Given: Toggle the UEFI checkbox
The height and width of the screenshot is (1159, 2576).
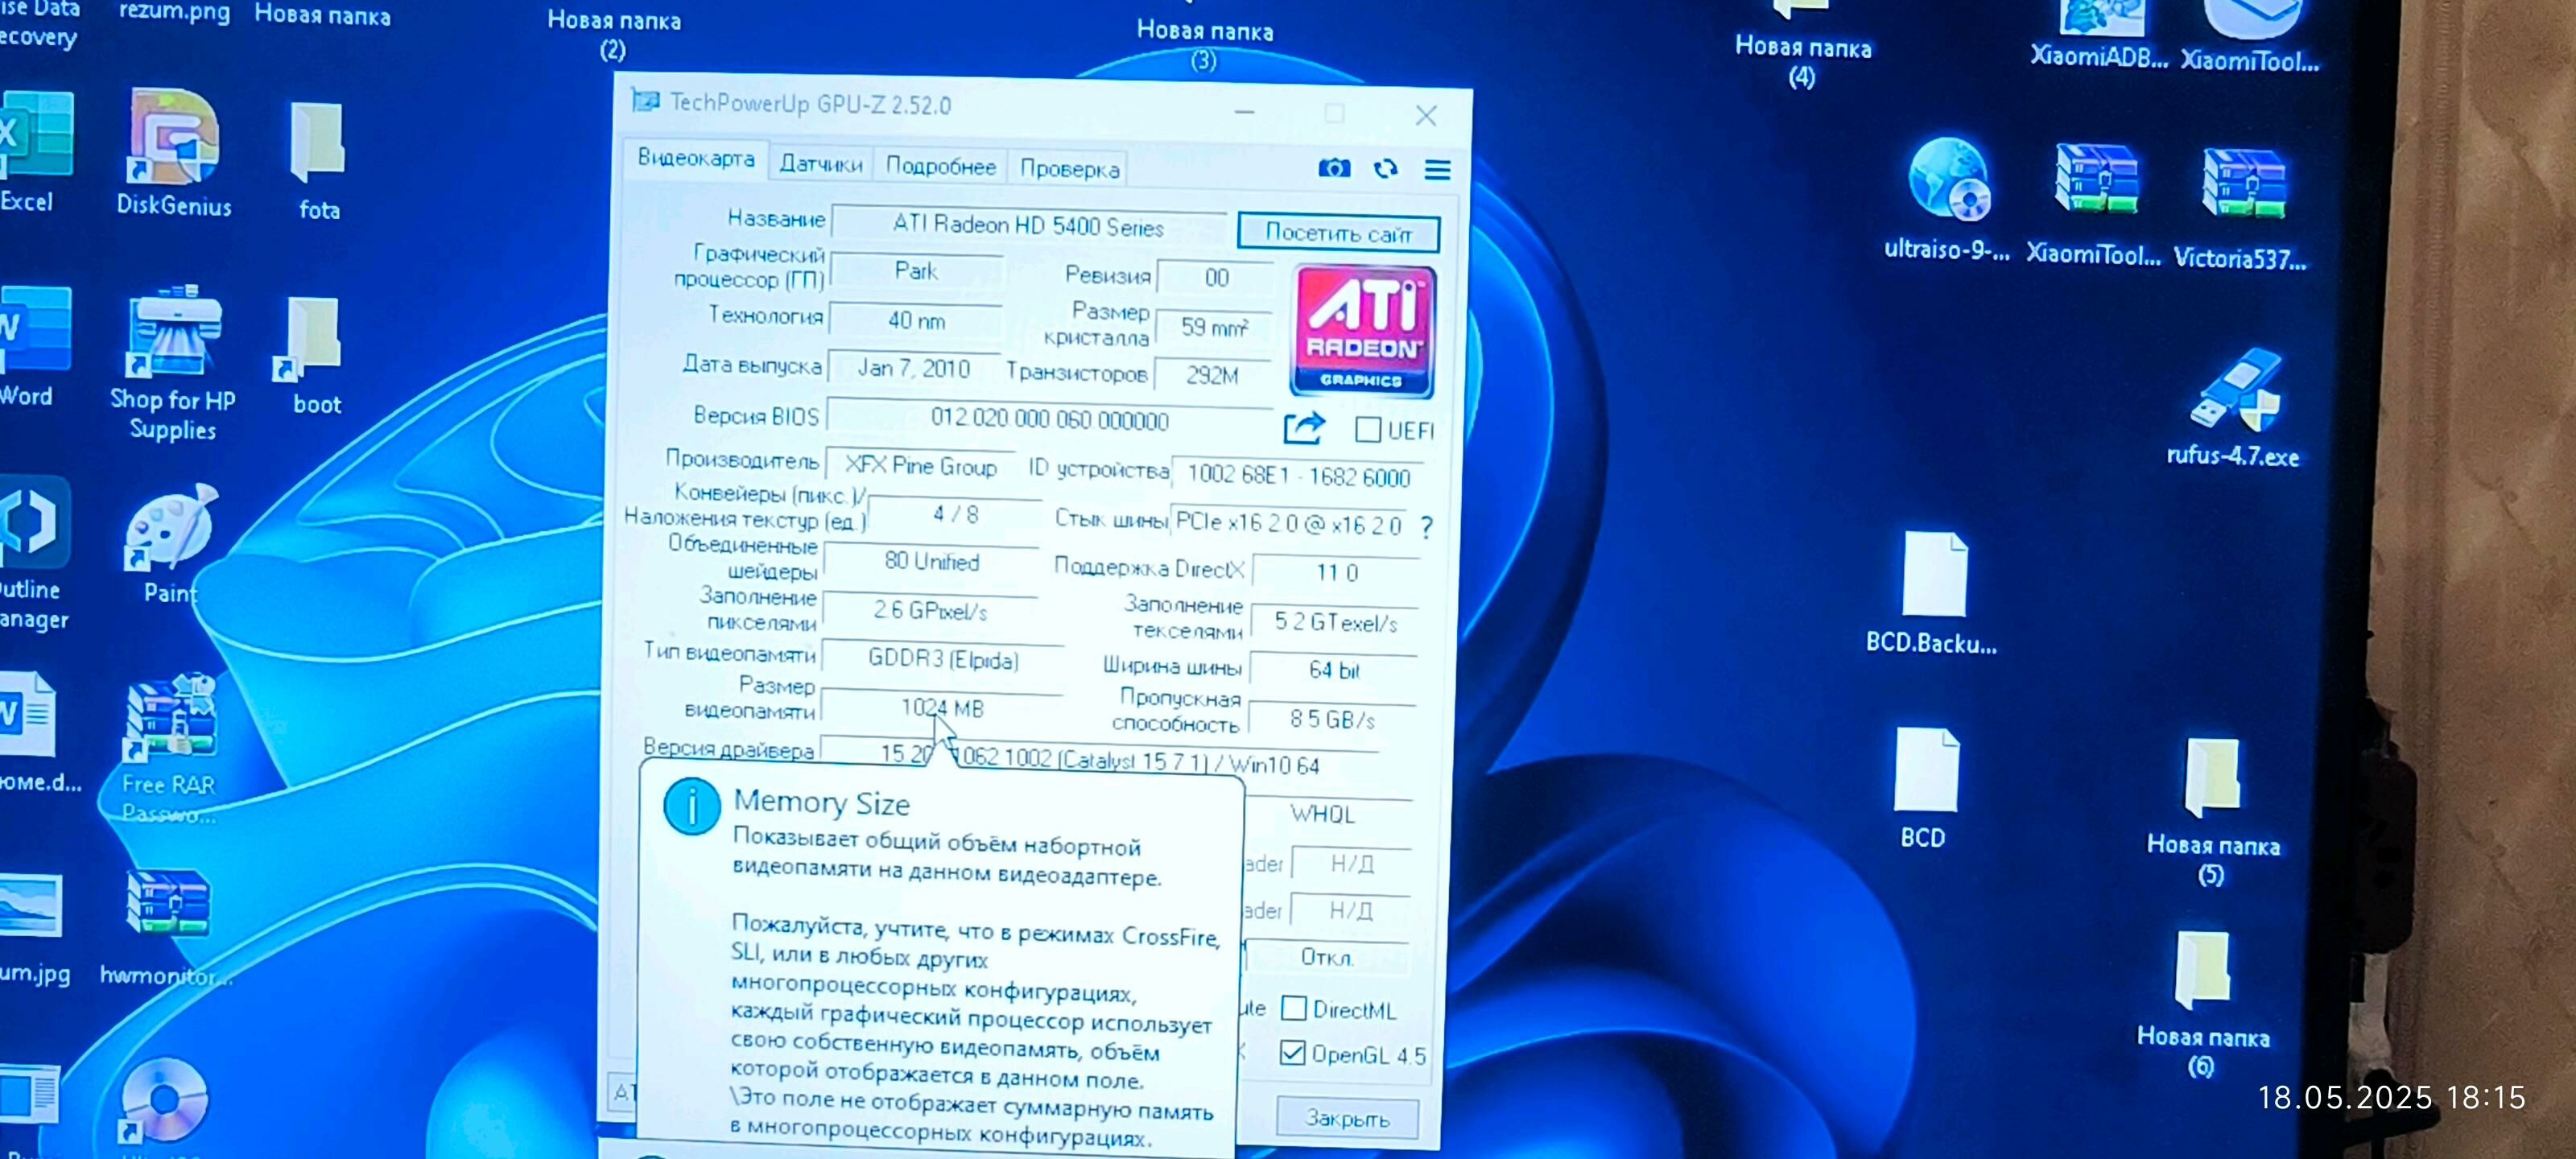Looking at the screenshot, I should (1367, 430).
